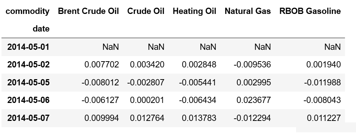Image resolution: width=356 pixels, height=133 pixels.
Task: Click the Crude Oil value 0.000201
Action: click(147, 100)
